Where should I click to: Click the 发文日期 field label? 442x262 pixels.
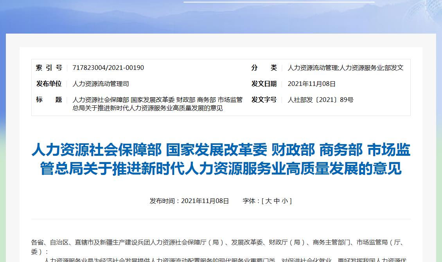coord(264,84)
